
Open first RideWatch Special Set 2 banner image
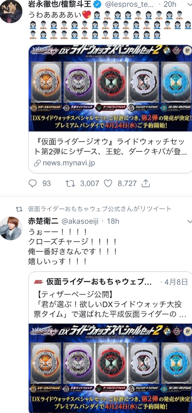(110, 88)
